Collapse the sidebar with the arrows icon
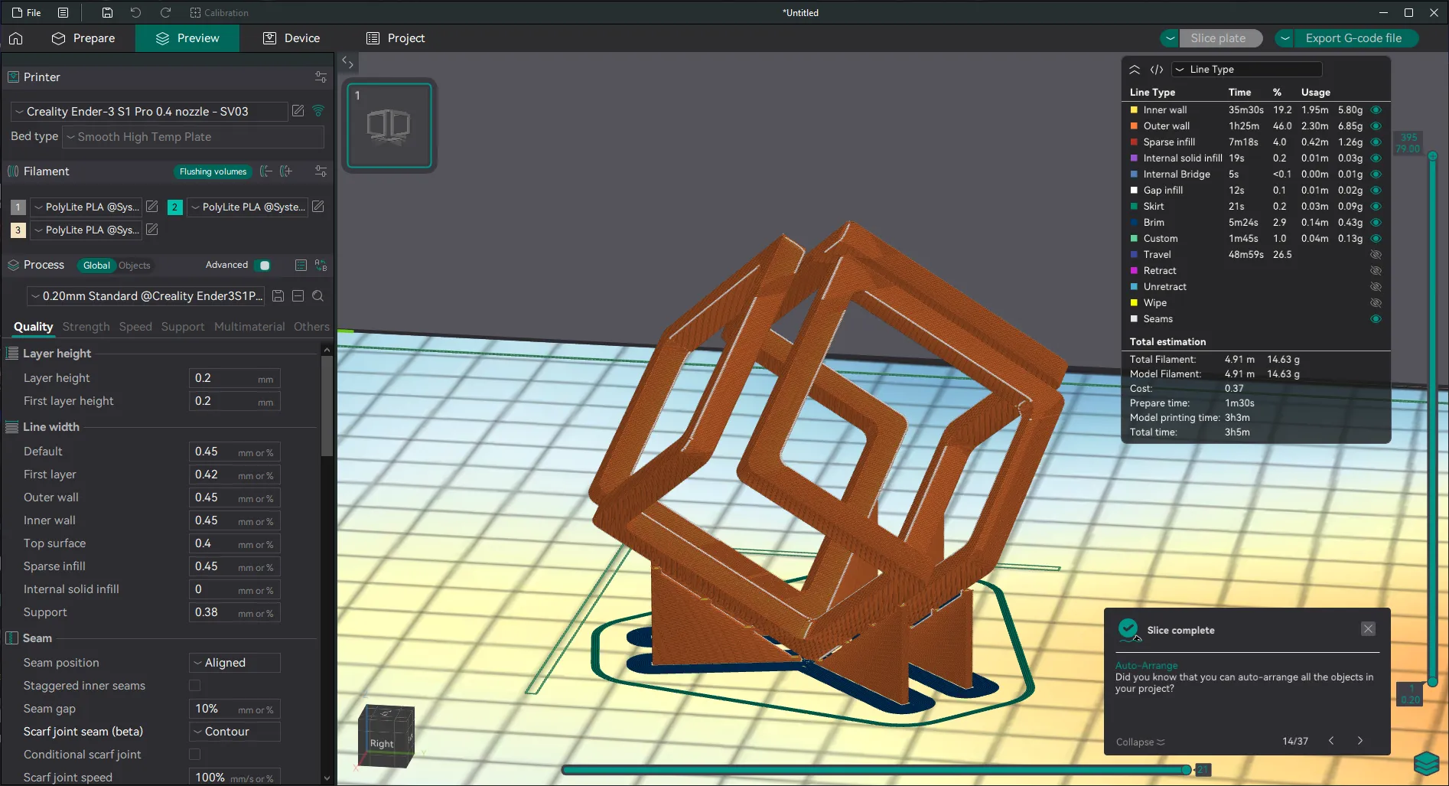The height and width of the screenshot is (786, 1449). pyautogui.click(x=347, y=62)
